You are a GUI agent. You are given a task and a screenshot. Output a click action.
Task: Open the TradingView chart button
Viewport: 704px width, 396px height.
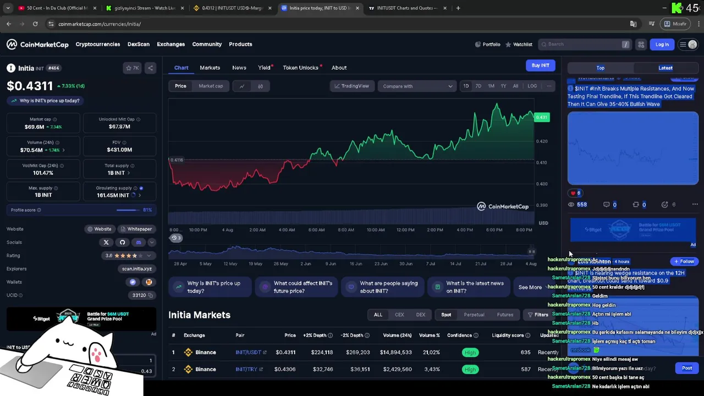pyautogui.click(x=351, y=86)
